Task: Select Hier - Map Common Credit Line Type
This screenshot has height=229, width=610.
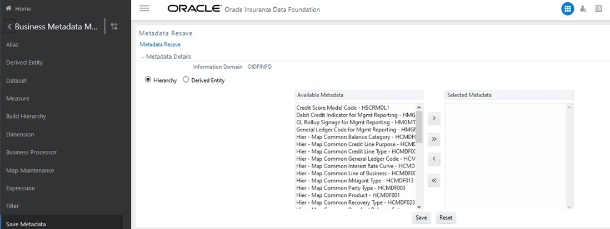Action: 356,151
